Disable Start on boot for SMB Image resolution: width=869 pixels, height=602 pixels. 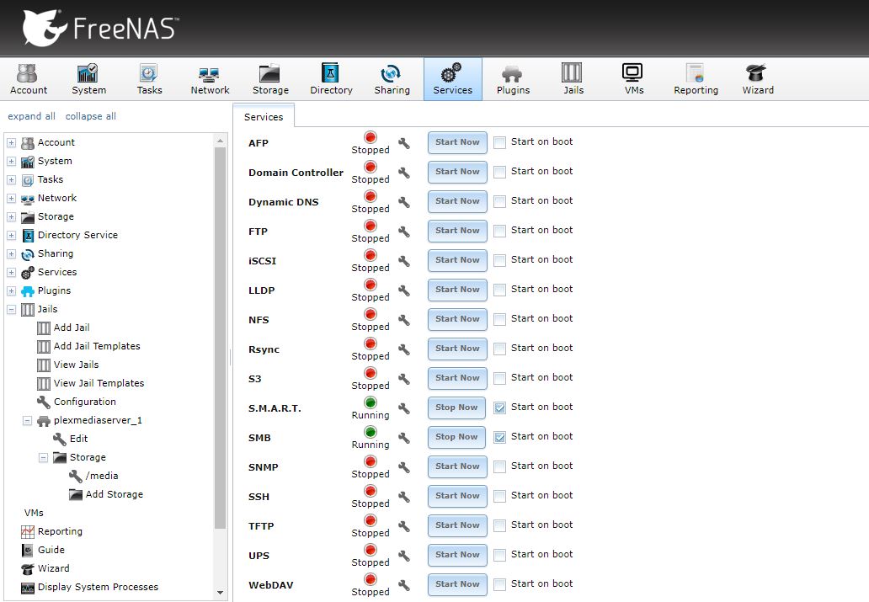coord(499,437)
